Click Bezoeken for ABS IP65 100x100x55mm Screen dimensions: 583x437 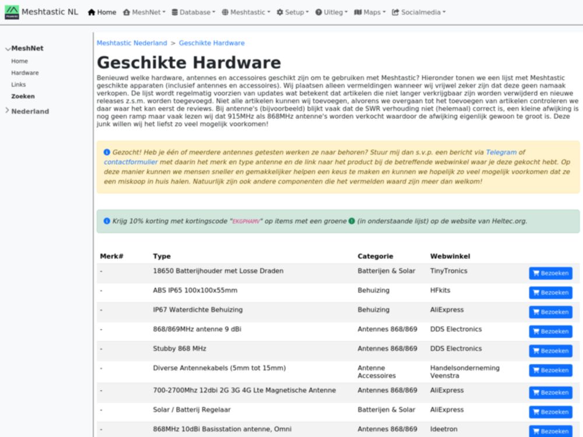click(x=551, y=292)
